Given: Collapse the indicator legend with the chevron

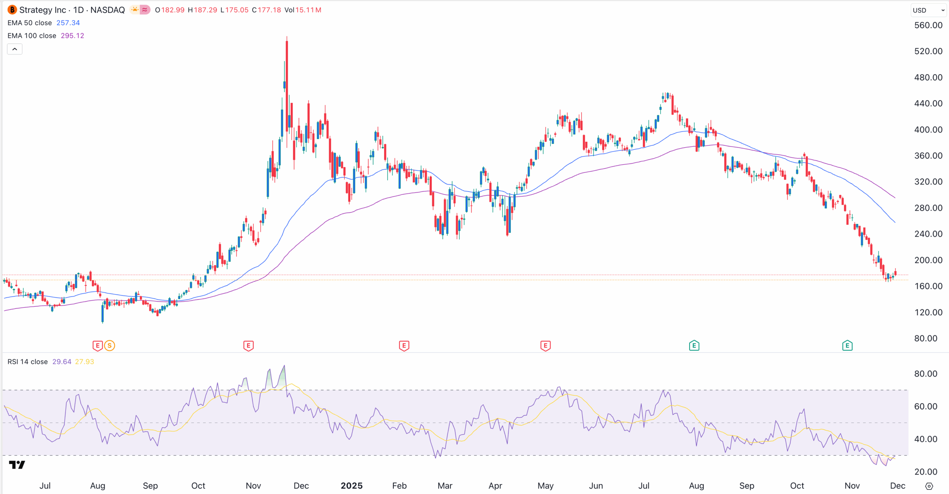Looking at the screenshot, I should pos(15,49).
